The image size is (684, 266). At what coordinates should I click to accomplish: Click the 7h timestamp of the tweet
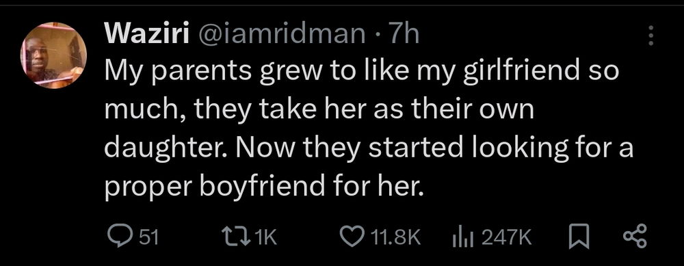click(403, 34)
